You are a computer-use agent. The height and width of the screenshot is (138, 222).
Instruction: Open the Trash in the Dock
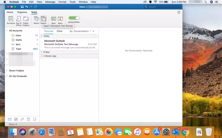[x=209, y=132]
